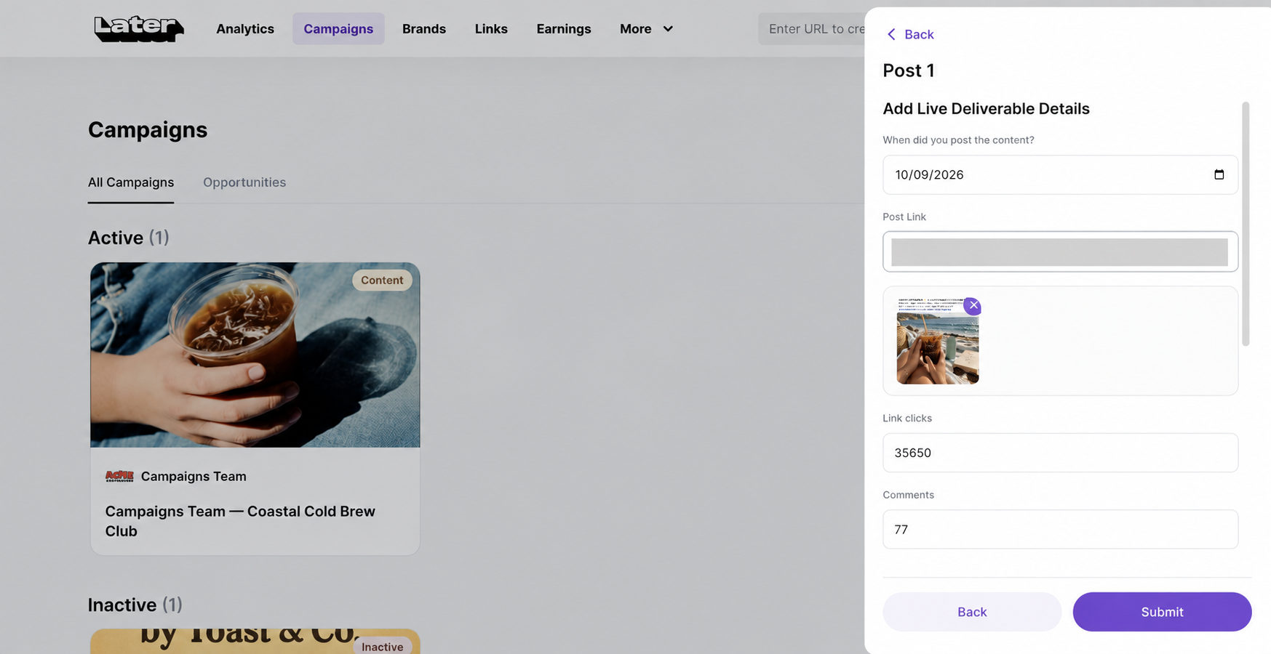Focus the Post Link input field
The height and width of the screenshot is (654, 1271).
pos(1060,251)
